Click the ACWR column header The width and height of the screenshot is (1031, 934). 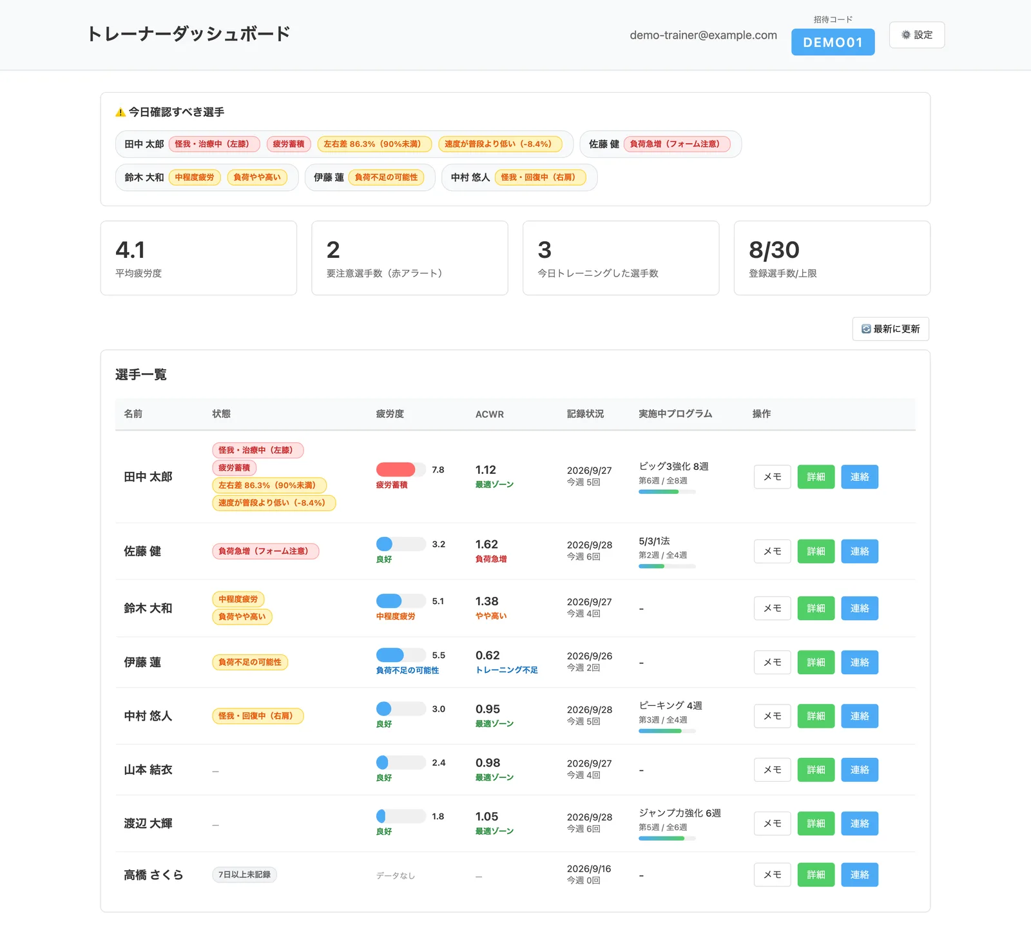click(490, 414)
